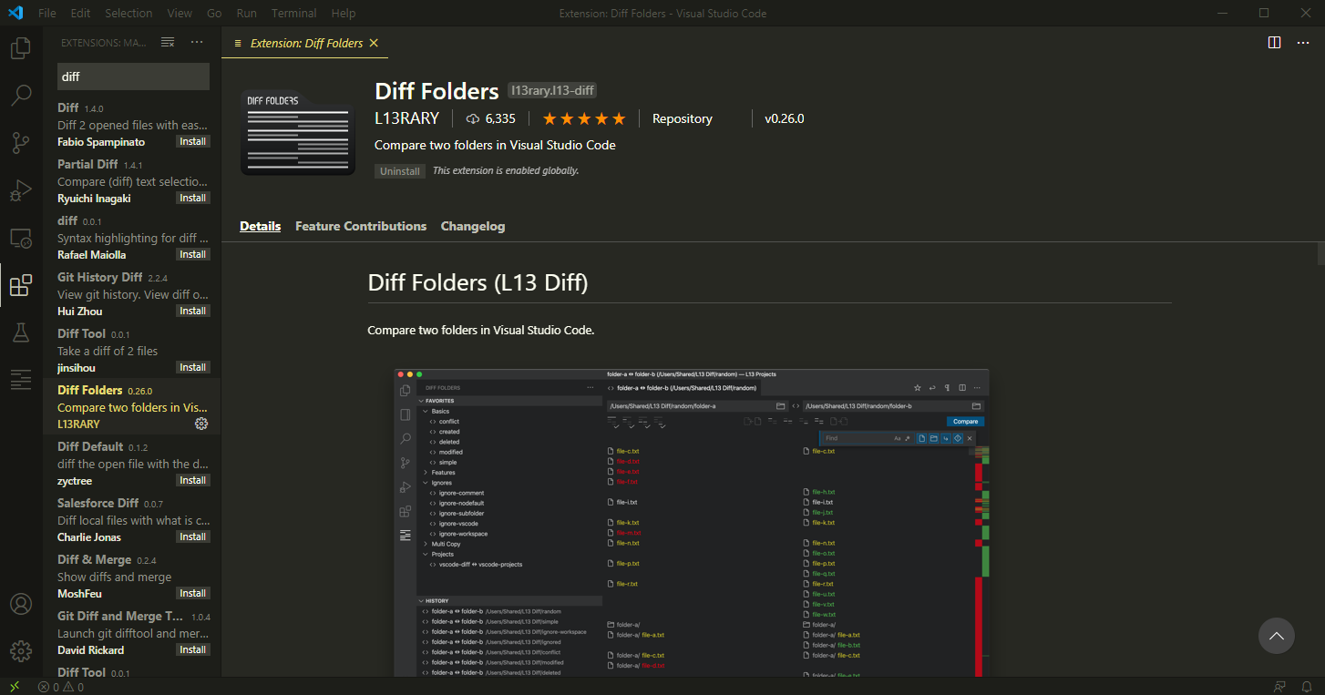Open the Diff Folders activity bar icon

pos(21,381)
